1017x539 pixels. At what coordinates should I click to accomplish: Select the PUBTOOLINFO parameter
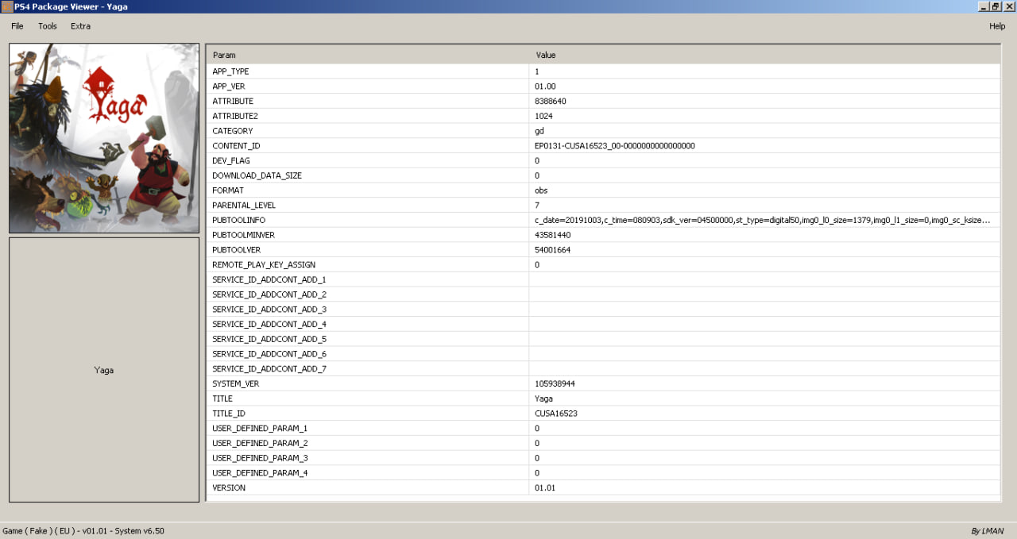coord(238,220)
